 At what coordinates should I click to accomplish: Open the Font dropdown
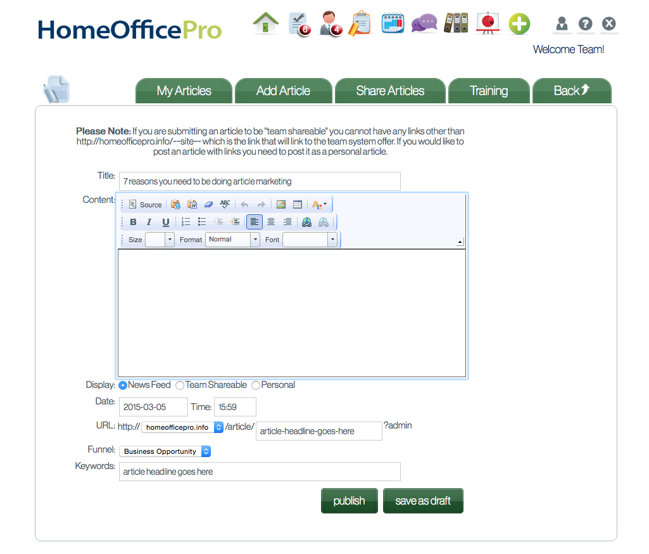(x=310, y=240)
